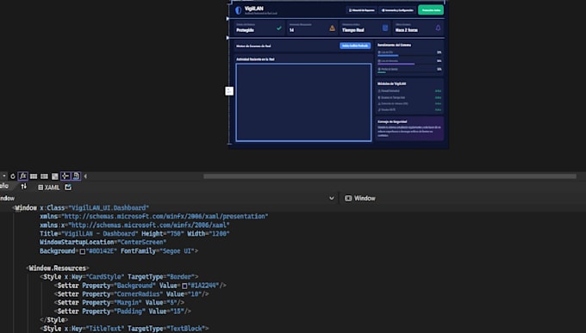Image resolution: width=586 pixels, height=333 pixels.
Task: Click the #0D142E background color swatch
Action: click(x=83, y=251)
